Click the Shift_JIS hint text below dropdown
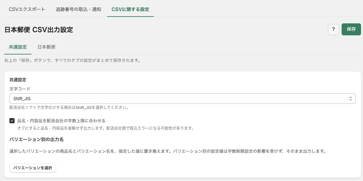 [x=69, y=108]
